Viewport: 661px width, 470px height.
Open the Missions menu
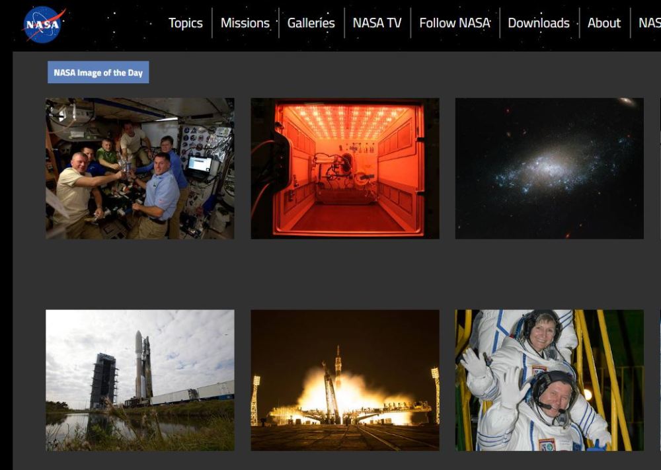[x=245, y=23]
